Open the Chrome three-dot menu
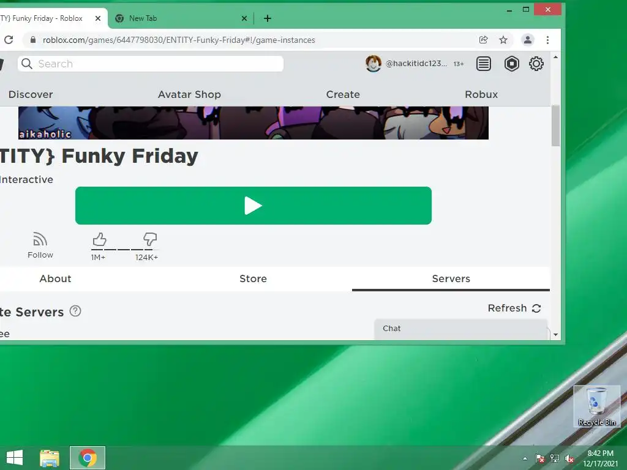Image resolution: width=627 pixels, height=470 pixels. tap(547, 40)
